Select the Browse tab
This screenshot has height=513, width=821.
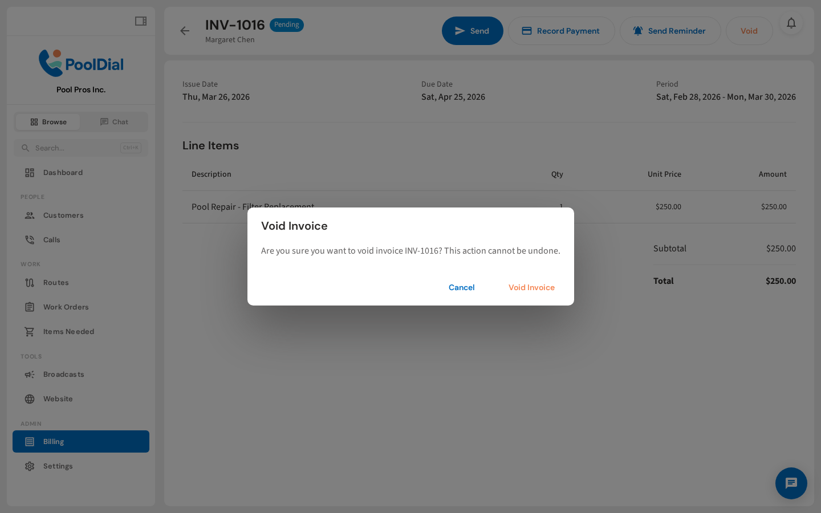point(48,122)
